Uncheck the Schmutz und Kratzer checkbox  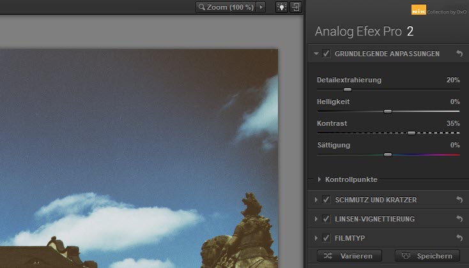(327, 200)
